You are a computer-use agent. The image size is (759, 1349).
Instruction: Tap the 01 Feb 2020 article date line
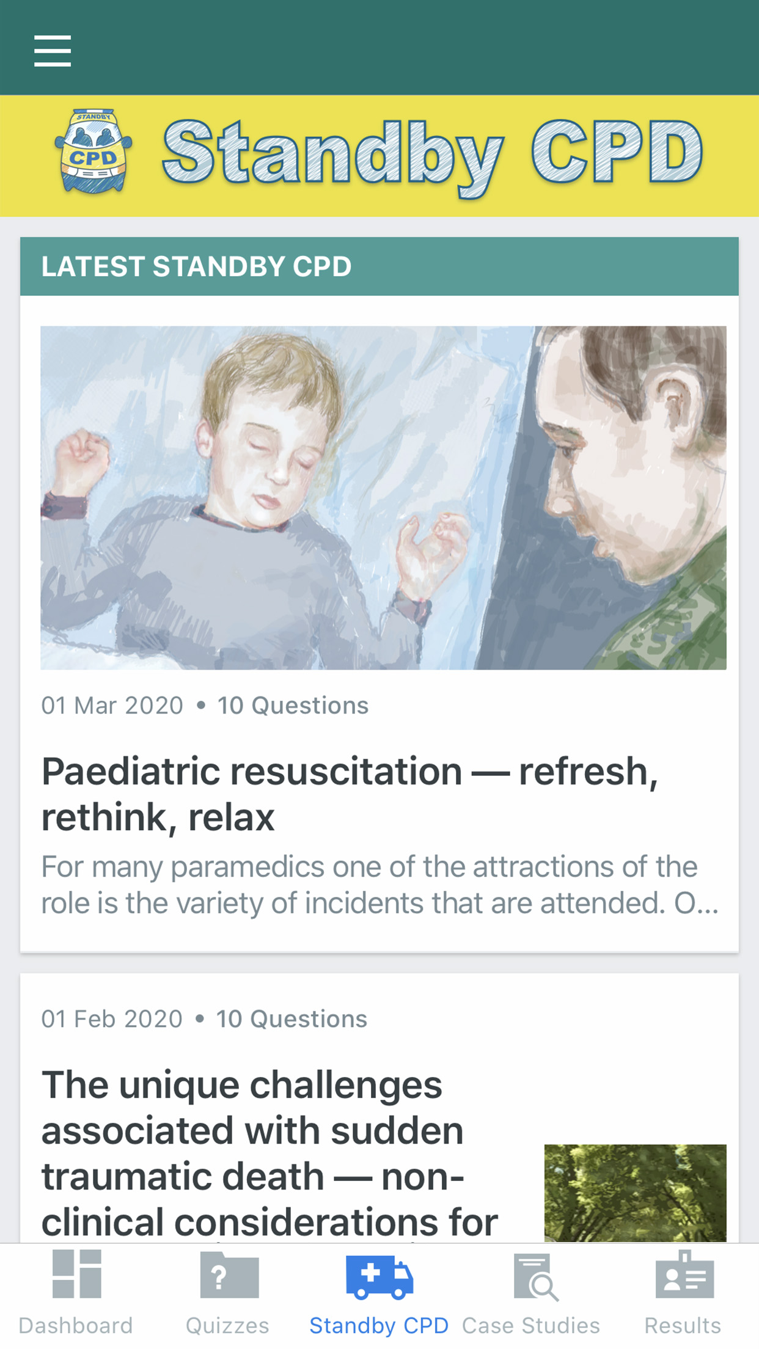pos(204,1019)
